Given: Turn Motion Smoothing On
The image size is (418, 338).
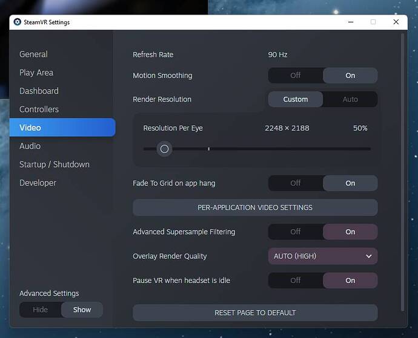Looking at the screenshot, I should point(350,76).
